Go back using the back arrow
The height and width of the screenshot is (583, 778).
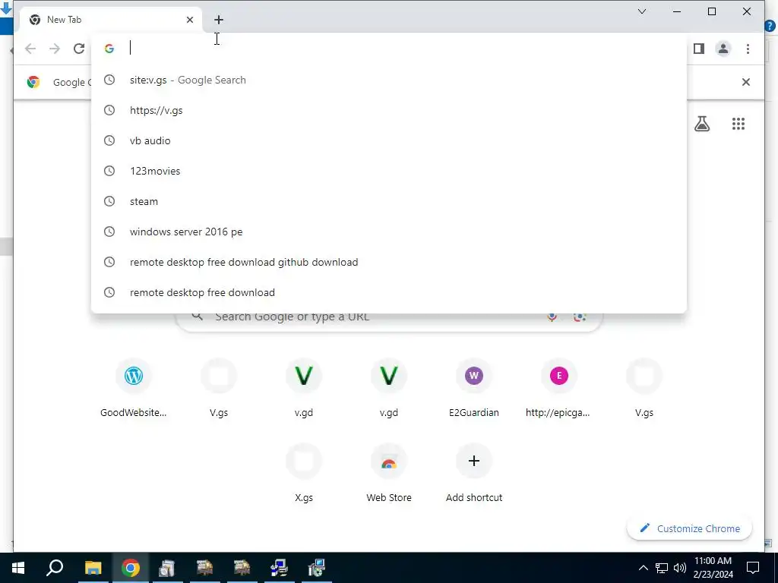click(30, 49)
